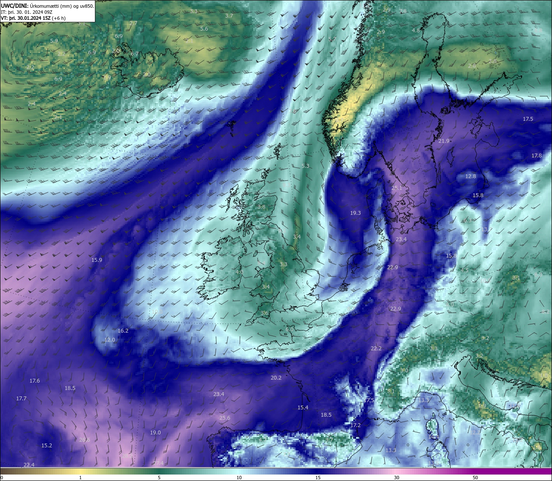The height and width of the screenshot is (481, 552).
Task: Click the 17.6 value in lower left
Action: 34,381
